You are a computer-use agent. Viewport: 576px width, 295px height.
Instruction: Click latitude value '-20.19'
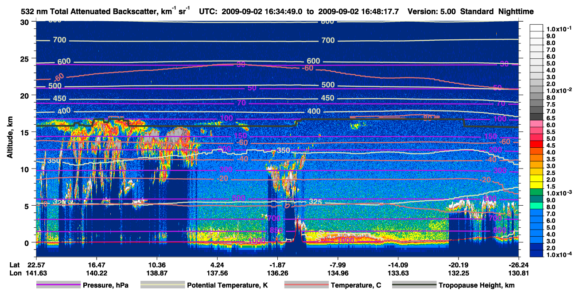(459, 264)
